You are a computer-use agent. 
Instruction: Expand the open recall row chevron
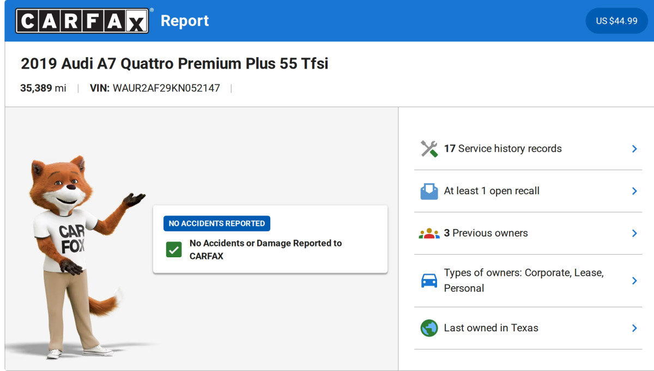(x=634, y=191)
